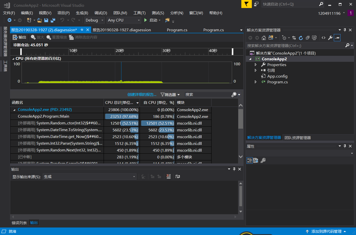Click the Home icon in Solution Explorer
Image resolution: width=356 pixels, height=235 pixels.
264,38
